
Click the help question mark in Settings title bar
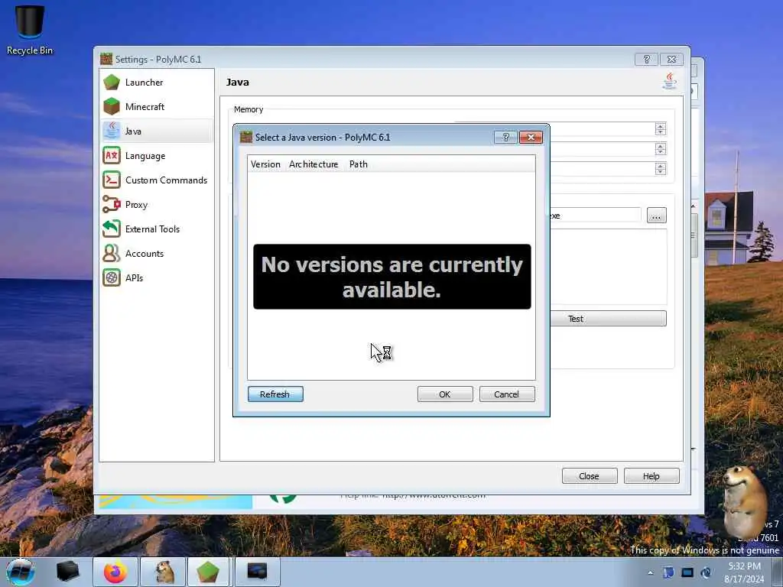(646, 60)
